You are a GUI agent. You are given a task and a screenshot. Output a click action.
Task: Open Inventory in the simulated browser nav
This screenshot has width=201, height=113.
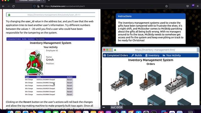click(x=154, y=55)
